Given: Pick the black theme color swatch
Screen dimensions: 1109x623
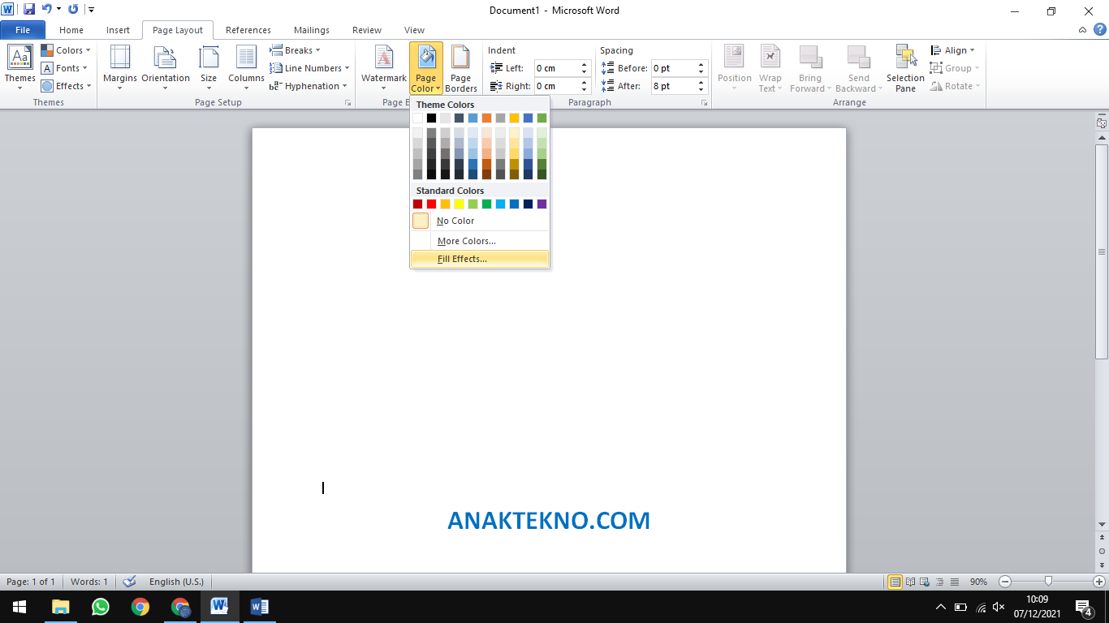Looking at the screenshot, I should click(x=432, y=118).
